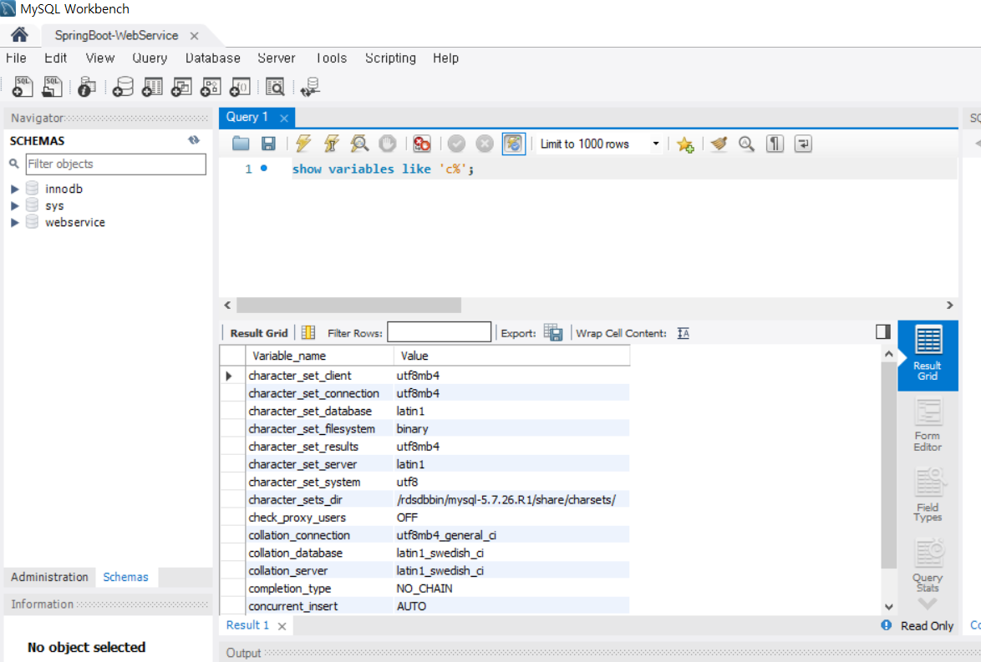Create a new SQL tab icon
Screen dimensions: 981x662
[x=23, y=86]
